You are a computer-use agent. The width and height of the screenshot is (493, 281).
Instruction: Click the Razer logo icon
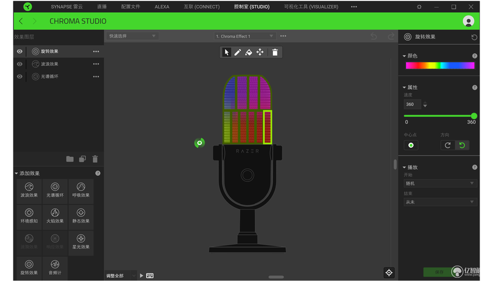click(28, 7)
